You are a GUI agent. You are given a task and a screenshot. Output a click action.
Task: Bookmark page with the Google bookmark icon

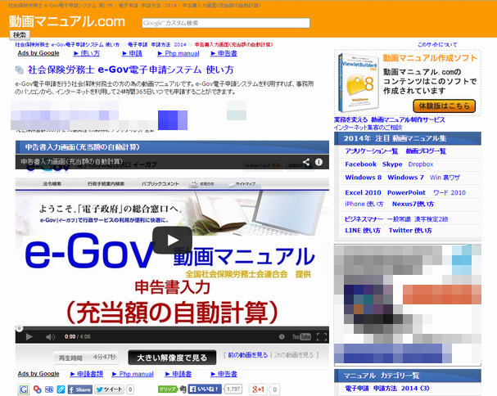click(24, 389)
